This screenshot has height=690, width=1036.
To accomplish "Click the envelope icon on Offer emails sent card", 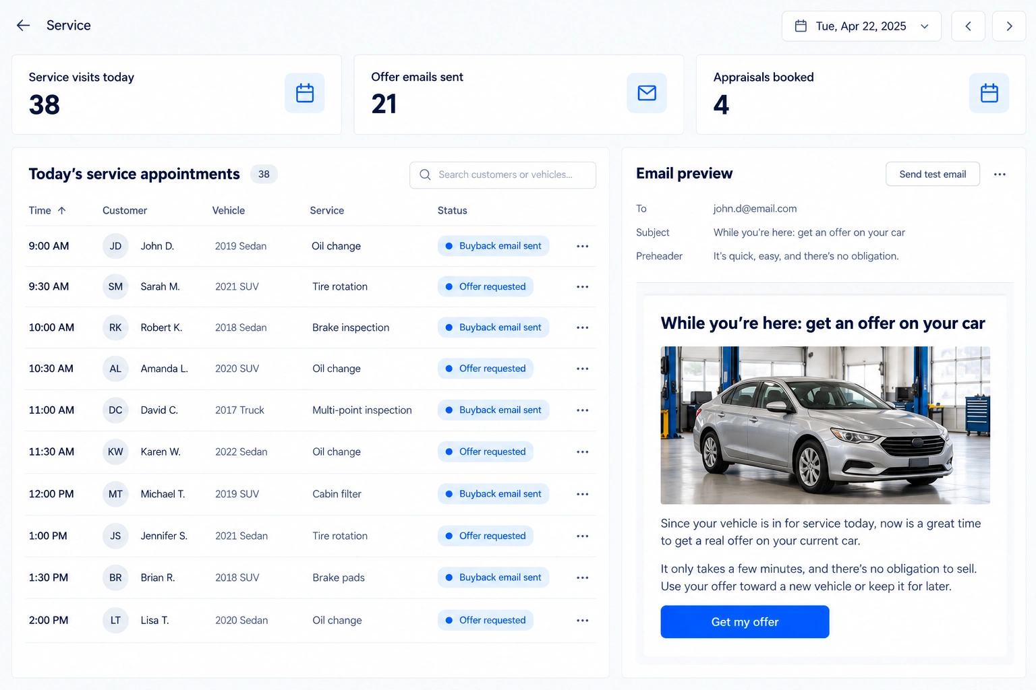I will [647, 93].
